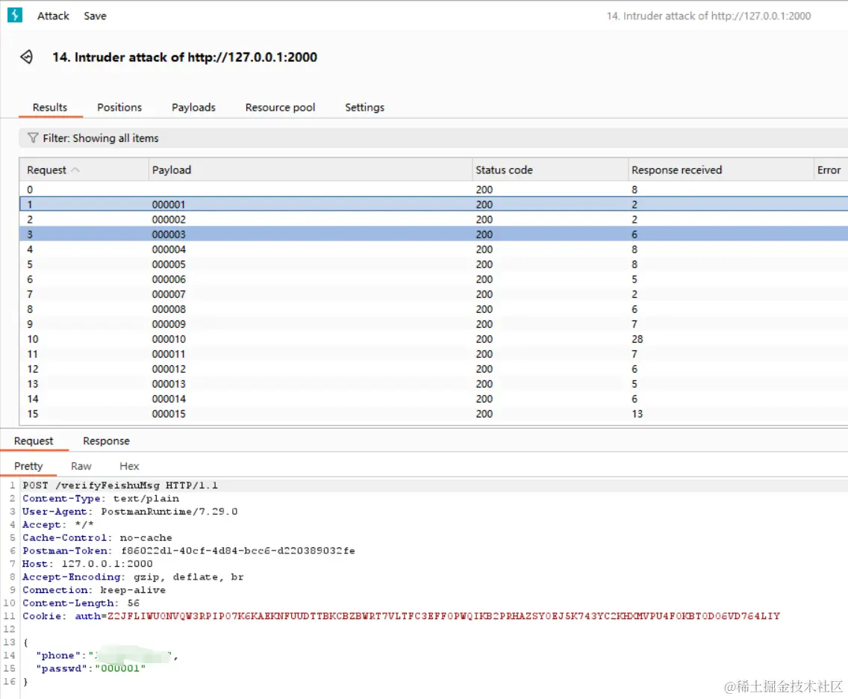Sort by the Error column header
This screenshot has height=699, width=848.
click(x=830, y=170)
